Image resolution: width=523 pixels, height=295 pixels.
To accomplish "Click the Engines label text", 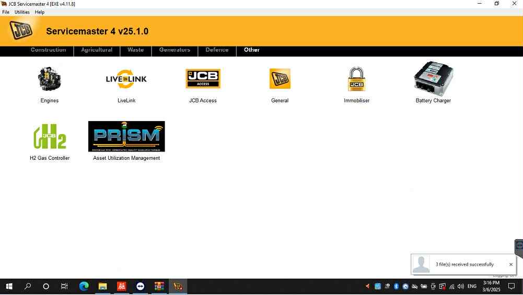I will [49, 101].
